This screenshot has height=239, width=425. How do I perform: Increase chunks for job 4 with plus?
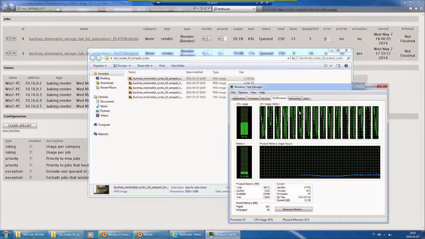click(x=206, y=39)
